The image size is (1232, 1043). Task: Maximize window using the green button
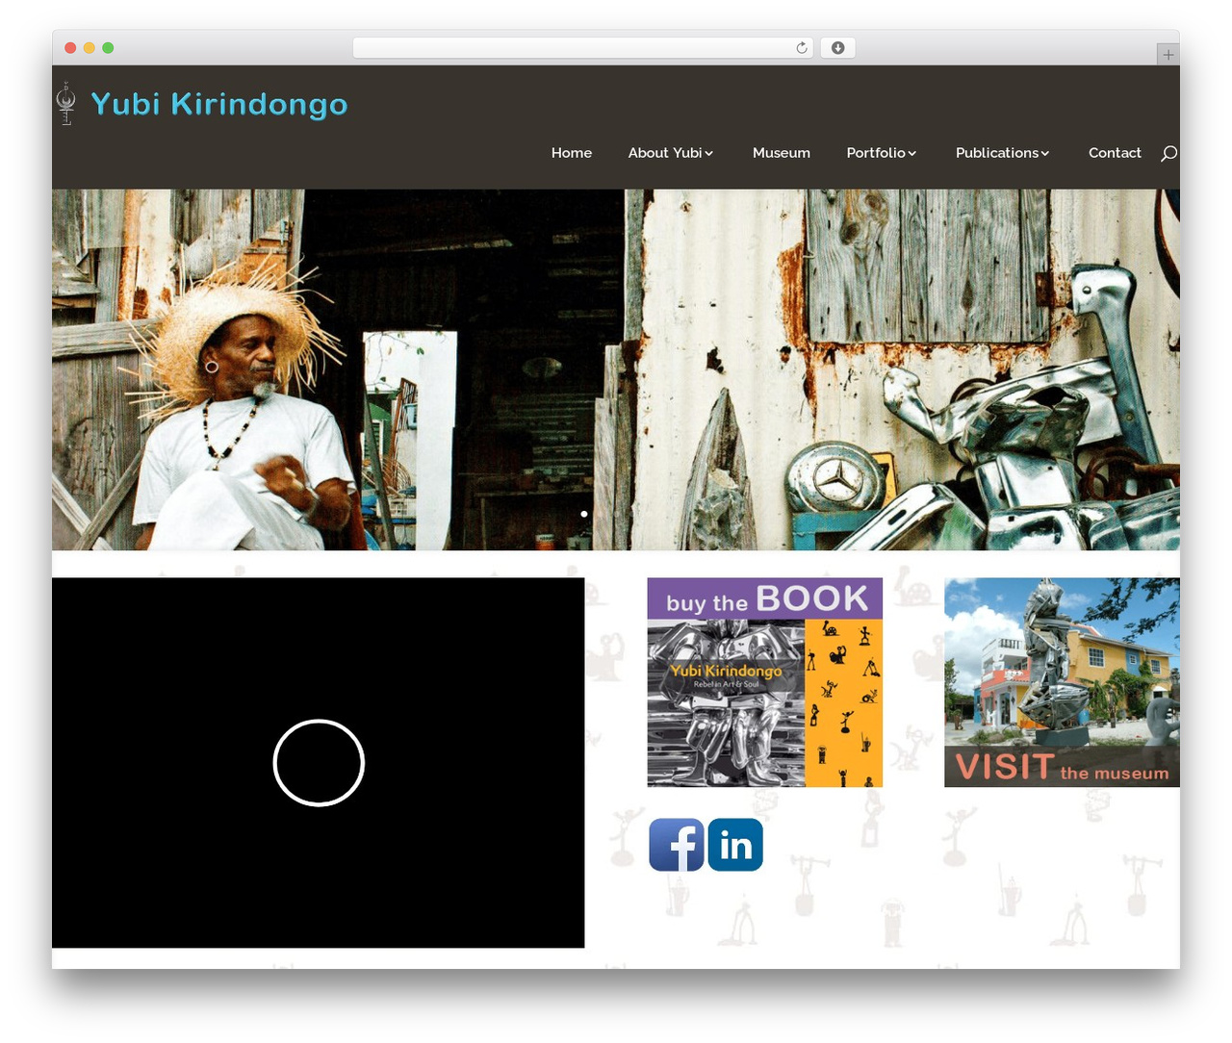tap(108, 48)
